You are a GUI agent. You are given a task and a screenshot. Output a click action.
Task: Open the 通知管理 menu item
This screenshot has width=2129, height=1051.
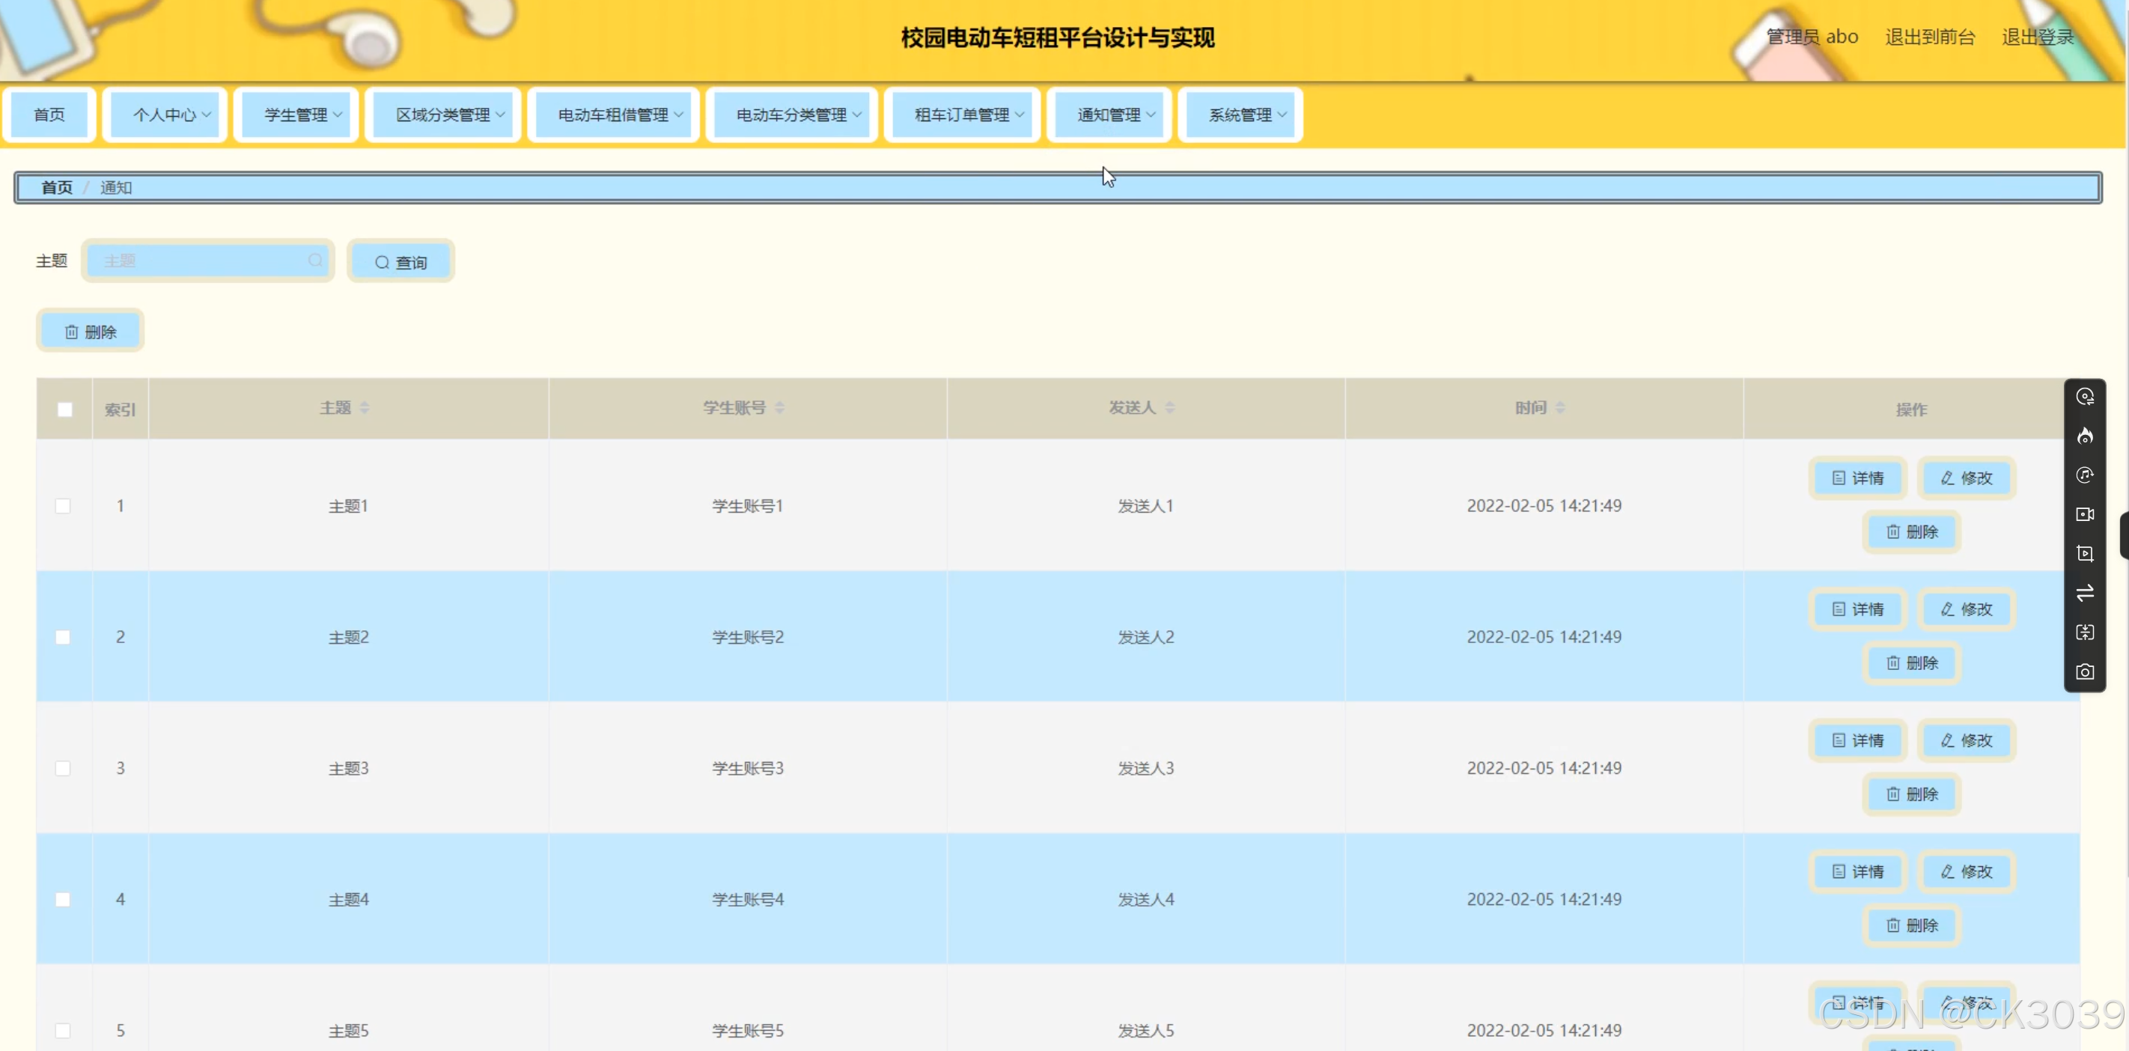(1115, 115)
